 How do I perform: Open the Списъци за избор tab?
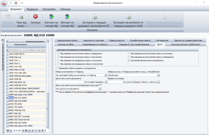click(x=66, y=44)
